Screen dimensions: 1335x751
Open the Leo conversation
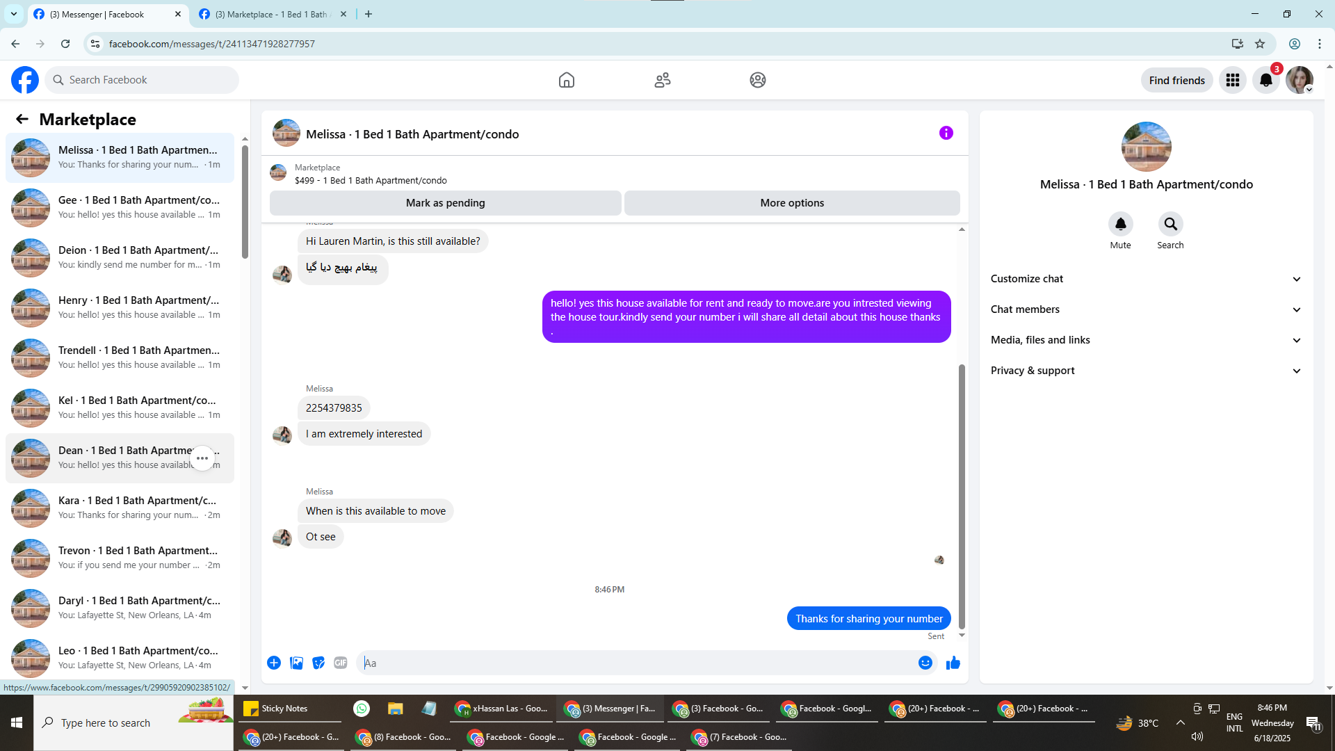coord(120,659)
